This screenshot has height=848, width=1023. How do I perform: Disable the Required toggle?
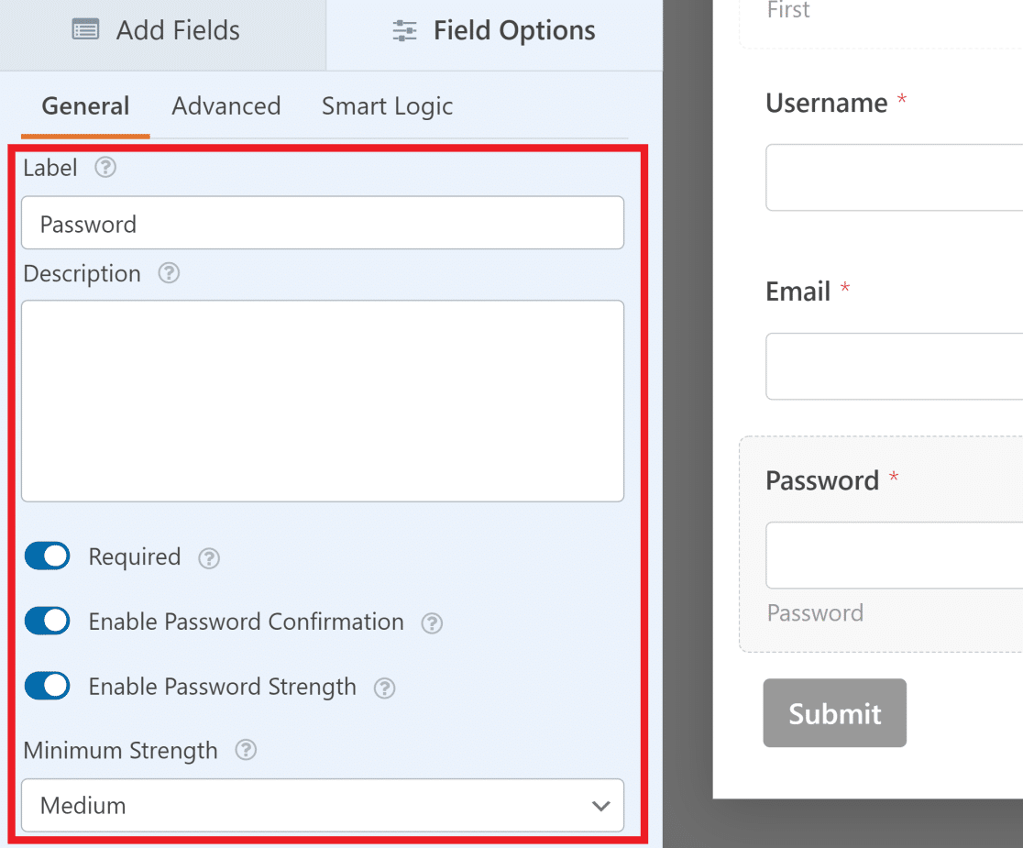[47, 556]
